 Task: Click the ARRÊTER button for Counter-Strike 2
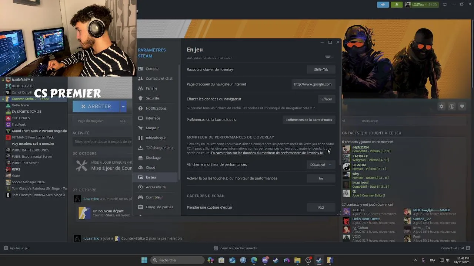pyautogui.click(x=96, y=106)
